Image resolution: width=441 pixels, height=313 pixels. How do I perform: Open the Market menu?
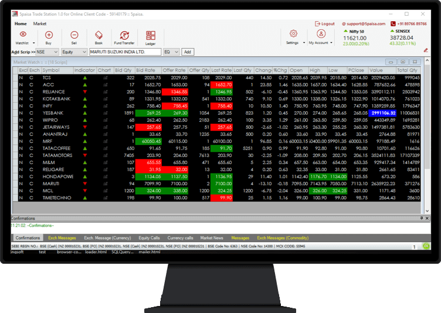click(40, 24)
